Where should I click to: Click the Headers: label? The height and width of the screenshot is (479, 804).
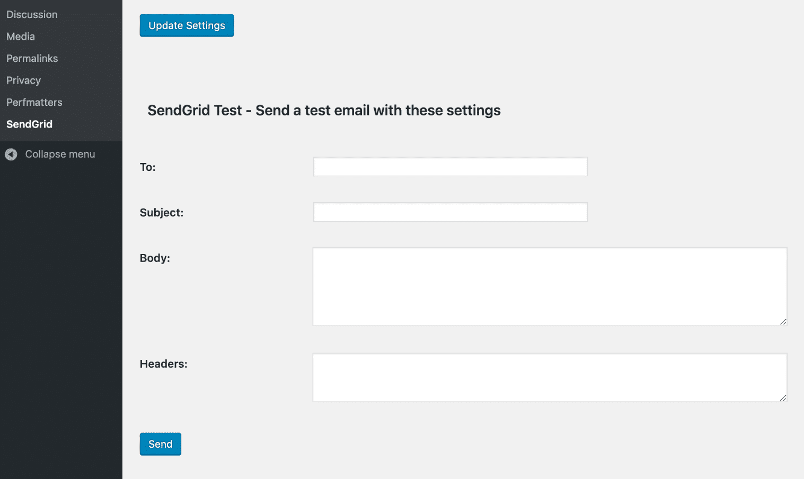pos(163,364)
